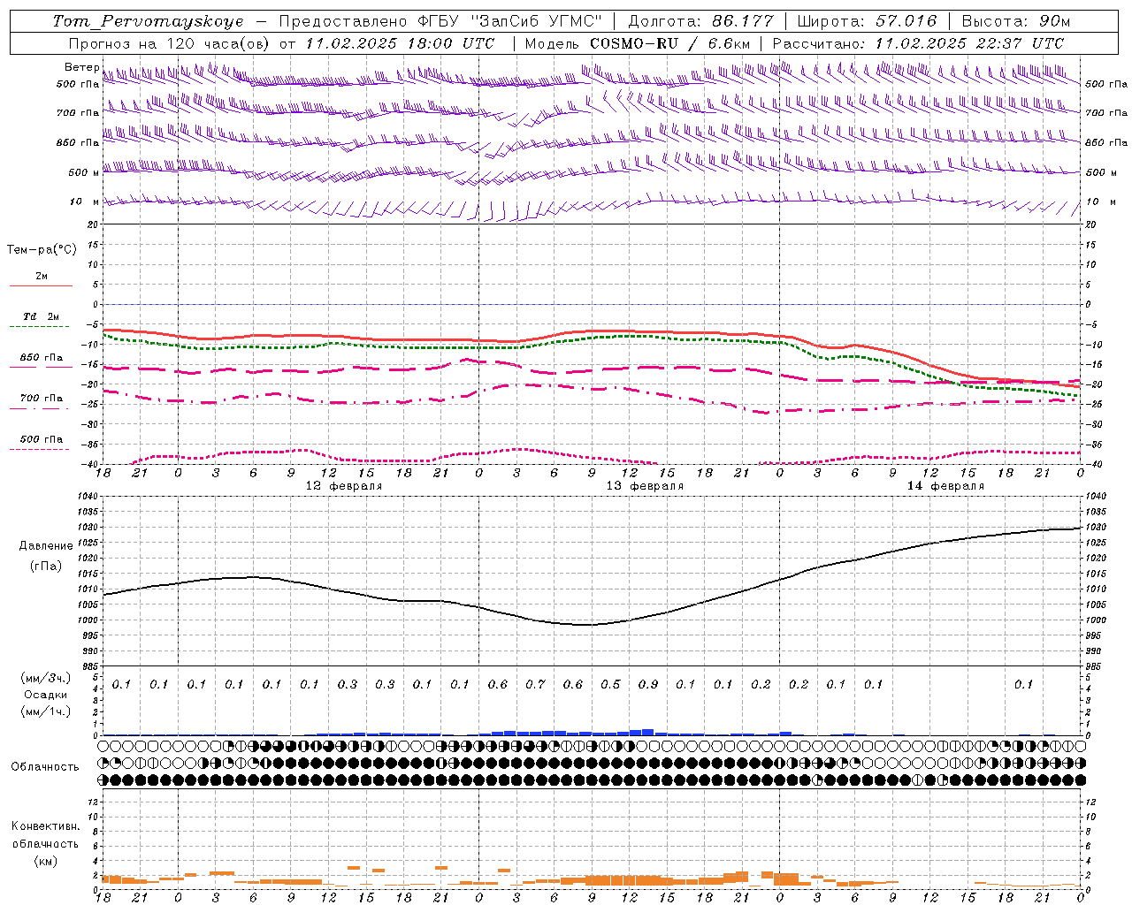Select the "Долгота: 86.177" header field

point(700,21)
